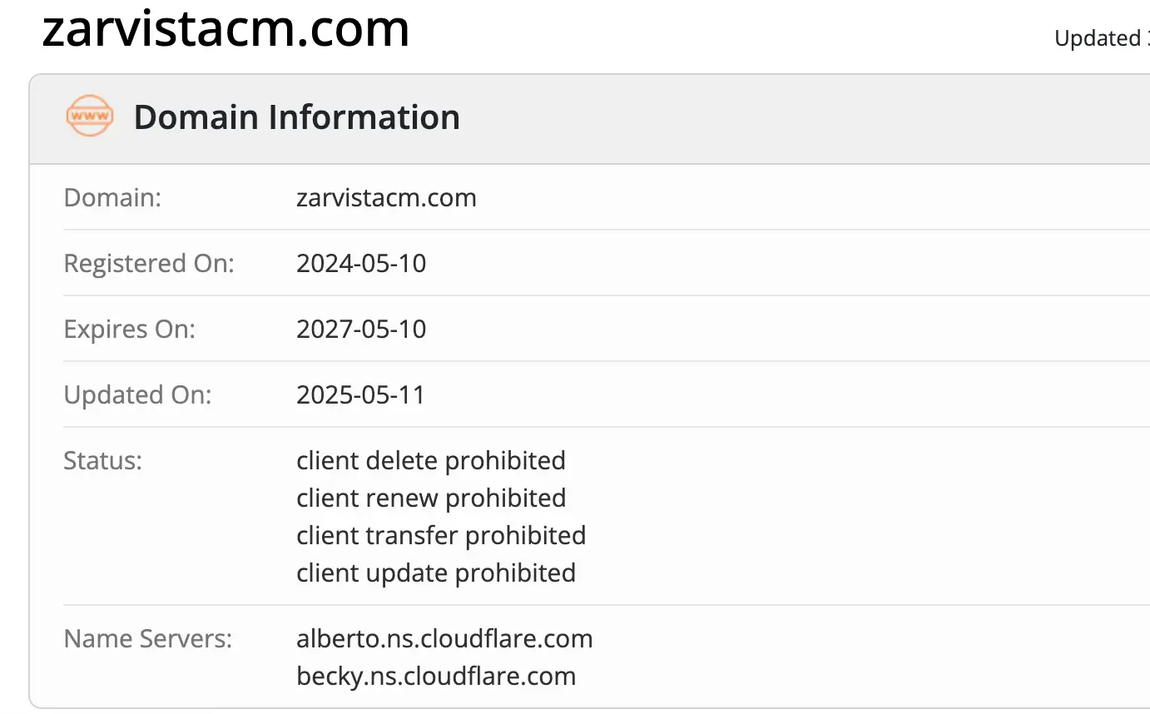The width and height of the screenshot is (1150, 714).
Task: Click the Registered On: field label
Action: [149, 264]
